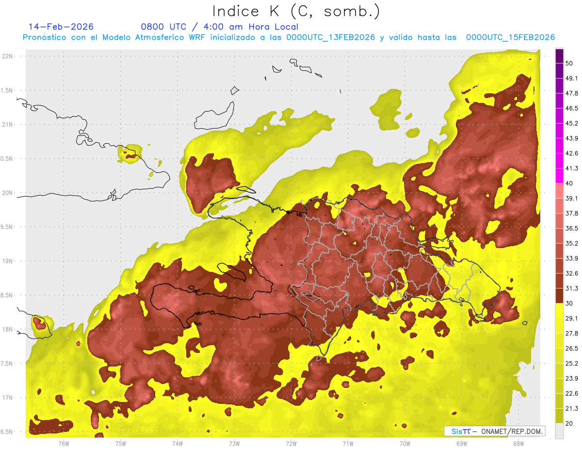Click the '20N' latitude label
This screenshot has height=450, width=582.
7,193
